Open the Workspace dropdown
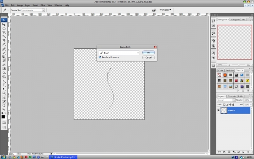 (165, 10)
